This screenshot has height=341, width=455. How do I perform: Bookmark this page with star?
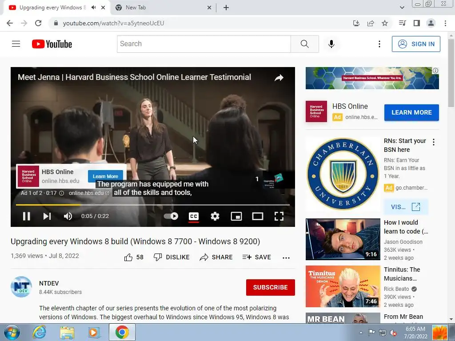[385, 23]
